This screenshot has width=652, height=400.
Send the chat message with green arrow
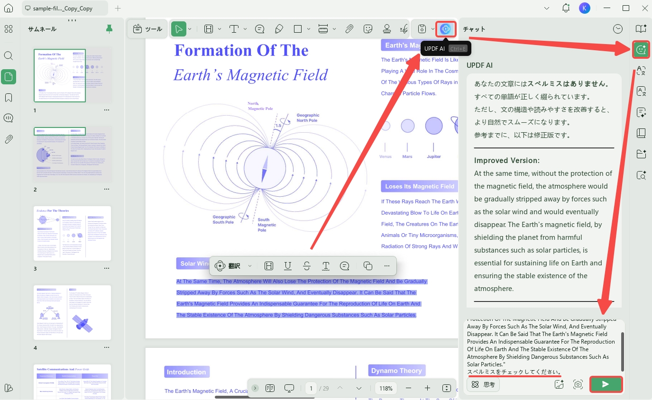(606, 384)
